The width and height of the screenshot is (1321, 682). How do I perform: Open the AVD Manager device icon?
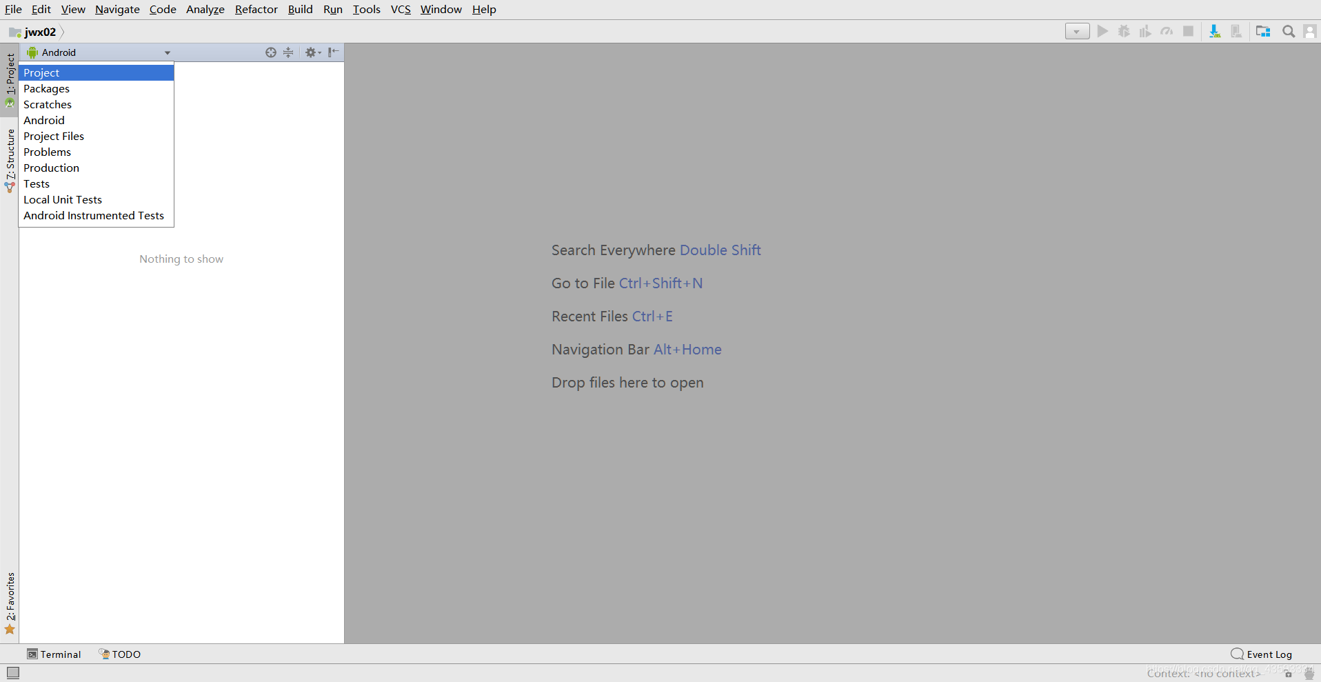pos(1236,31)
